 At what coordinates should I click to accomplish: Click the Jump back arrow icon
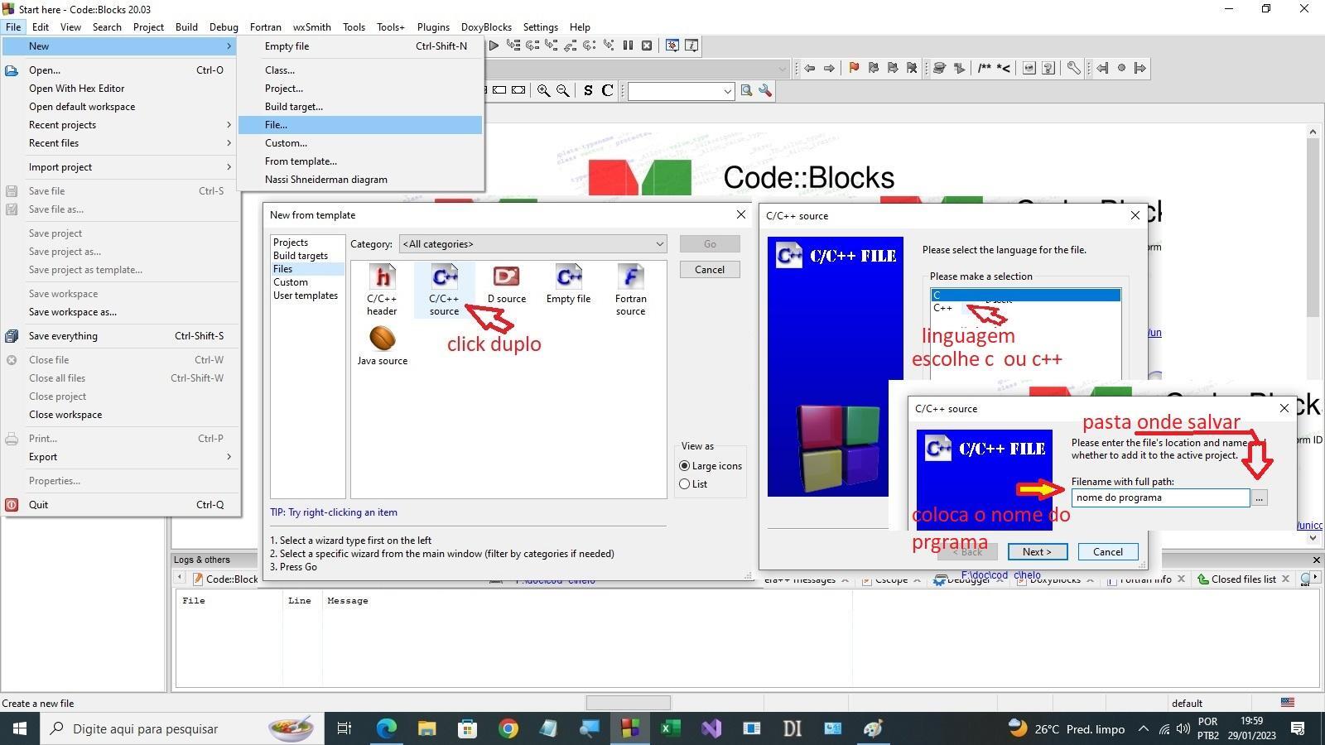click(809, 68)
